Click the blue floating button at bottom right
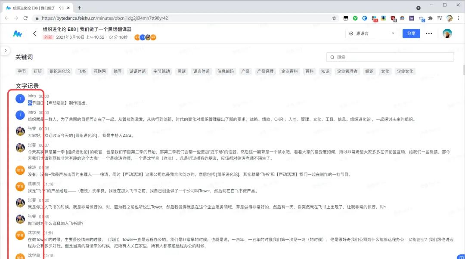 [x=462, y=256]
